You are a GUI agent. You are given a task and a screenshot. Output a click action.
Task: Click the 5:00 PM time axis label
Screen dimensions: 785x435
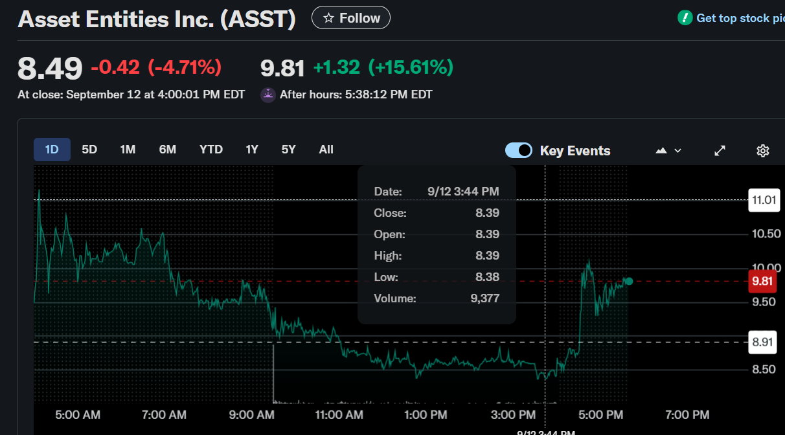click(600, 414)
